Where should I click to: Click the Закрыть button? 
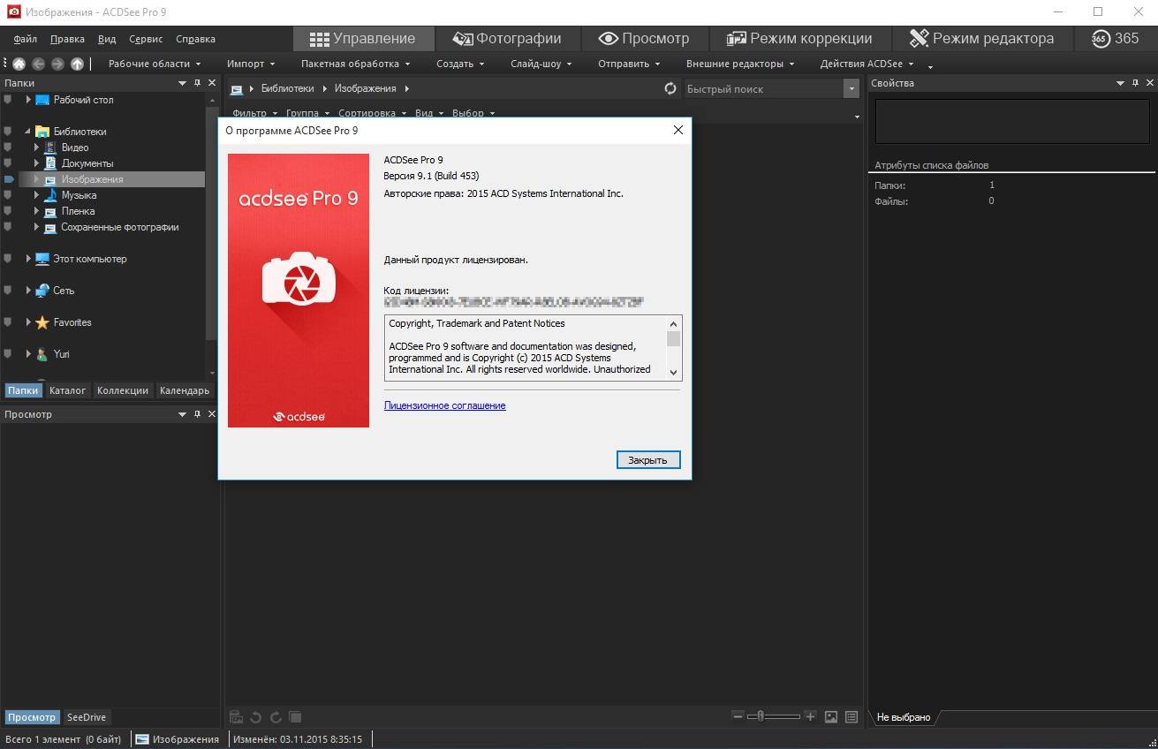(x=648, y=460)
